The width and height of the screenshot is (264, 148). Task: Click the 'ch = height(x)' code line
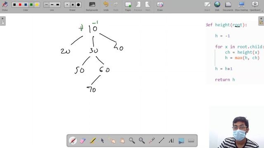coord(242,52)
